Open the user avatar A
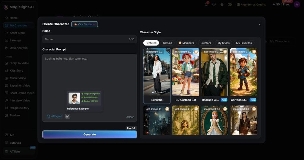The height and width of the screenshot is (160, 304). point(297,4)
